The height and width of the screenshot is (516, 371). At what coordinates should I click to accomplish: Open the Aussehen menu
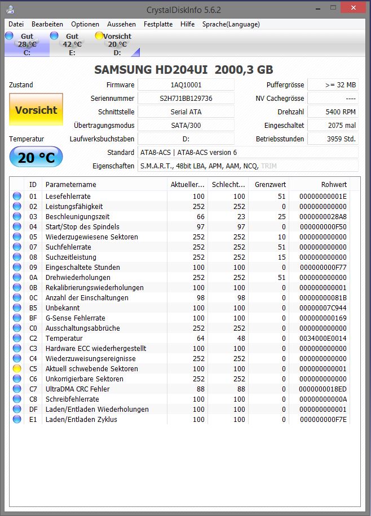(121, 24)
